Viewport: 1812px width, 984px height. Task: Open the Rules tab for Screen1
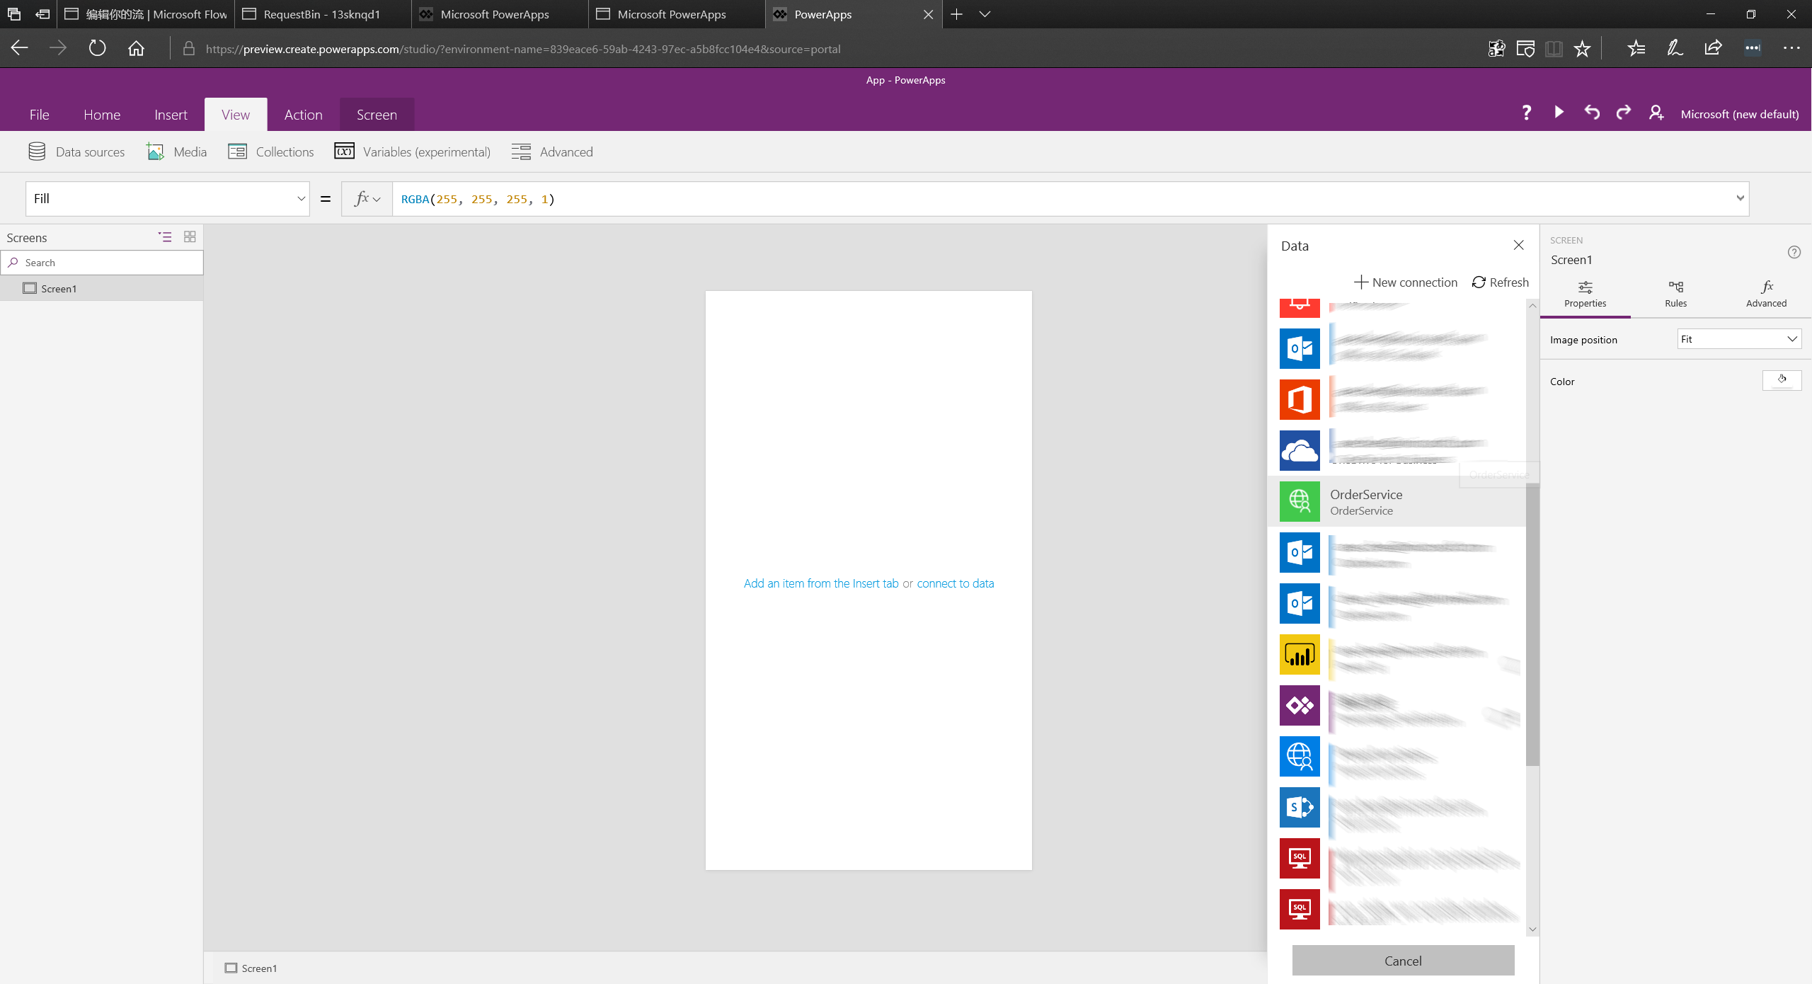point(1675,292)
